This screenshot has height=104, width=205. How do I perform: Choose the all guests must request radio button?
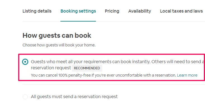click(x=25, y=97)
